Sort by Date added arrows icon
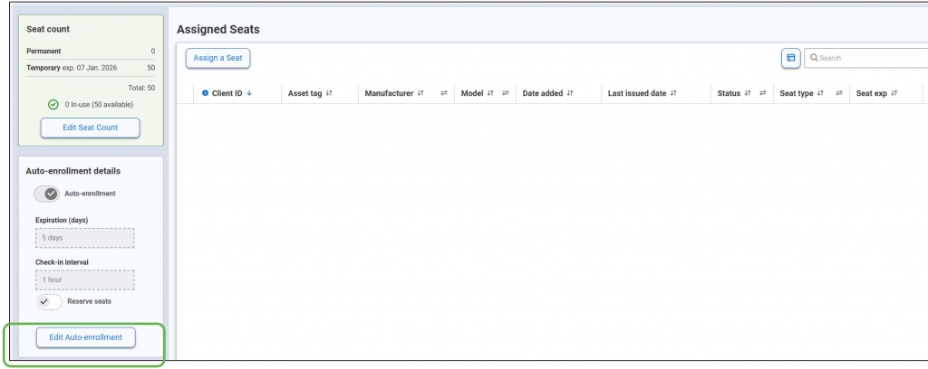This screenshot has height=369, width=928. tap(569, 93)
